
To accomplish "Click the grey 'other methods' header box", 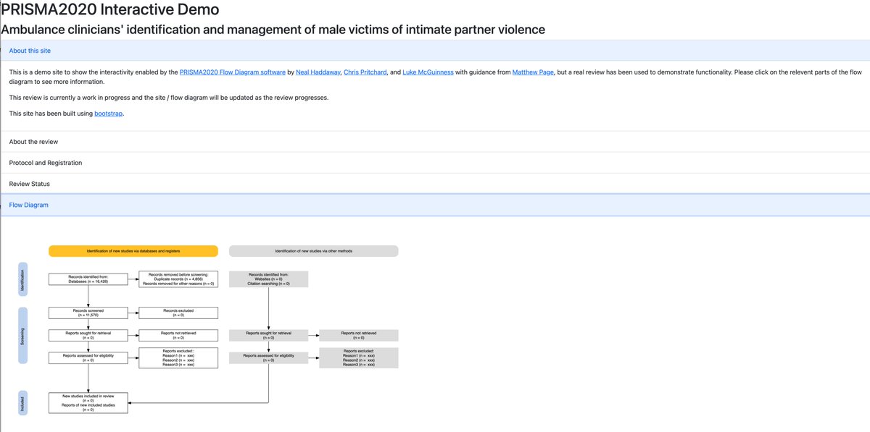I will 314,250.
